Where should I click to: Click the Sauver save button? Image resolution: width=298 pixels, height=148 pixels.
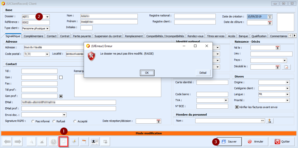pos(229,142)
